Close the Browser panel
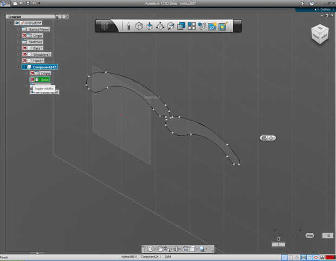The width and height of the screenshot is (336, 261). point(67,16)
